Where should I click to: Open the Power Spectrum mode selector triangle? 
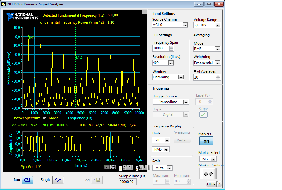click(x=44, y=118)
